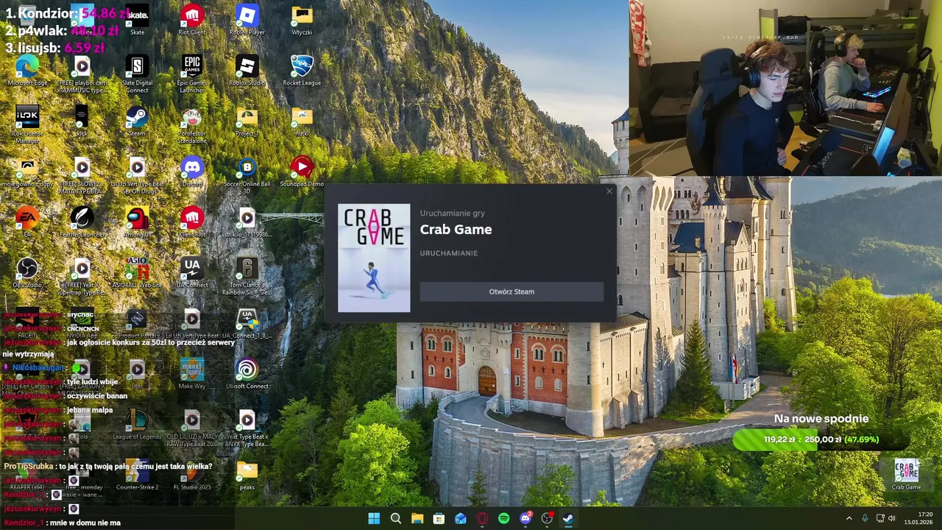Image resolution: width=942 pixels, height=530 pixels.
Task: Open the Project_1 folder
Action: 247,122
